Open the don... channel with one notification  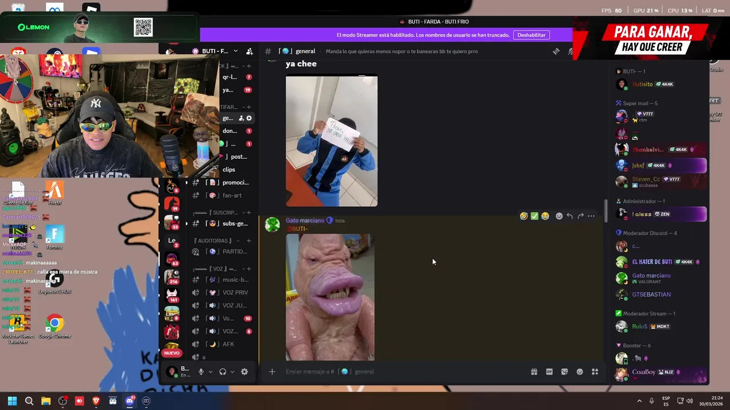pyautogui.click(x=237, y=131)
